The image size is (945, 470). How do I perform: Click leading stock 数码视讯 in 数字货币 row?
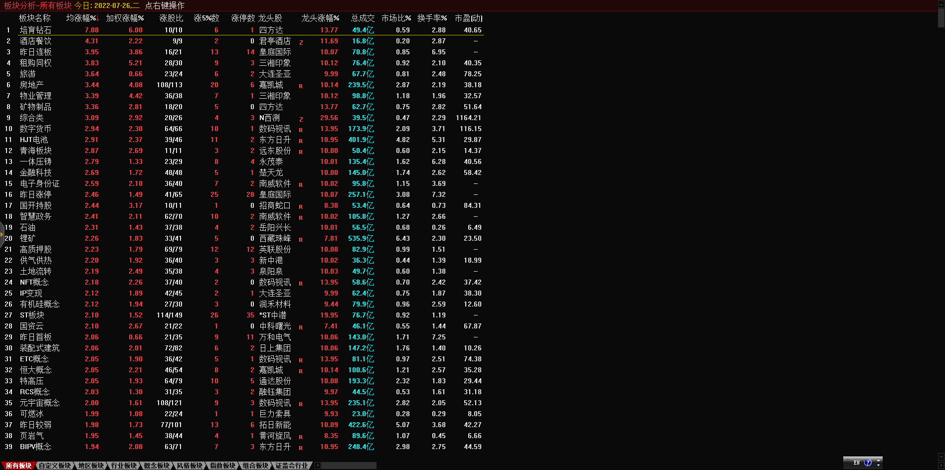[x=275, y=129]
